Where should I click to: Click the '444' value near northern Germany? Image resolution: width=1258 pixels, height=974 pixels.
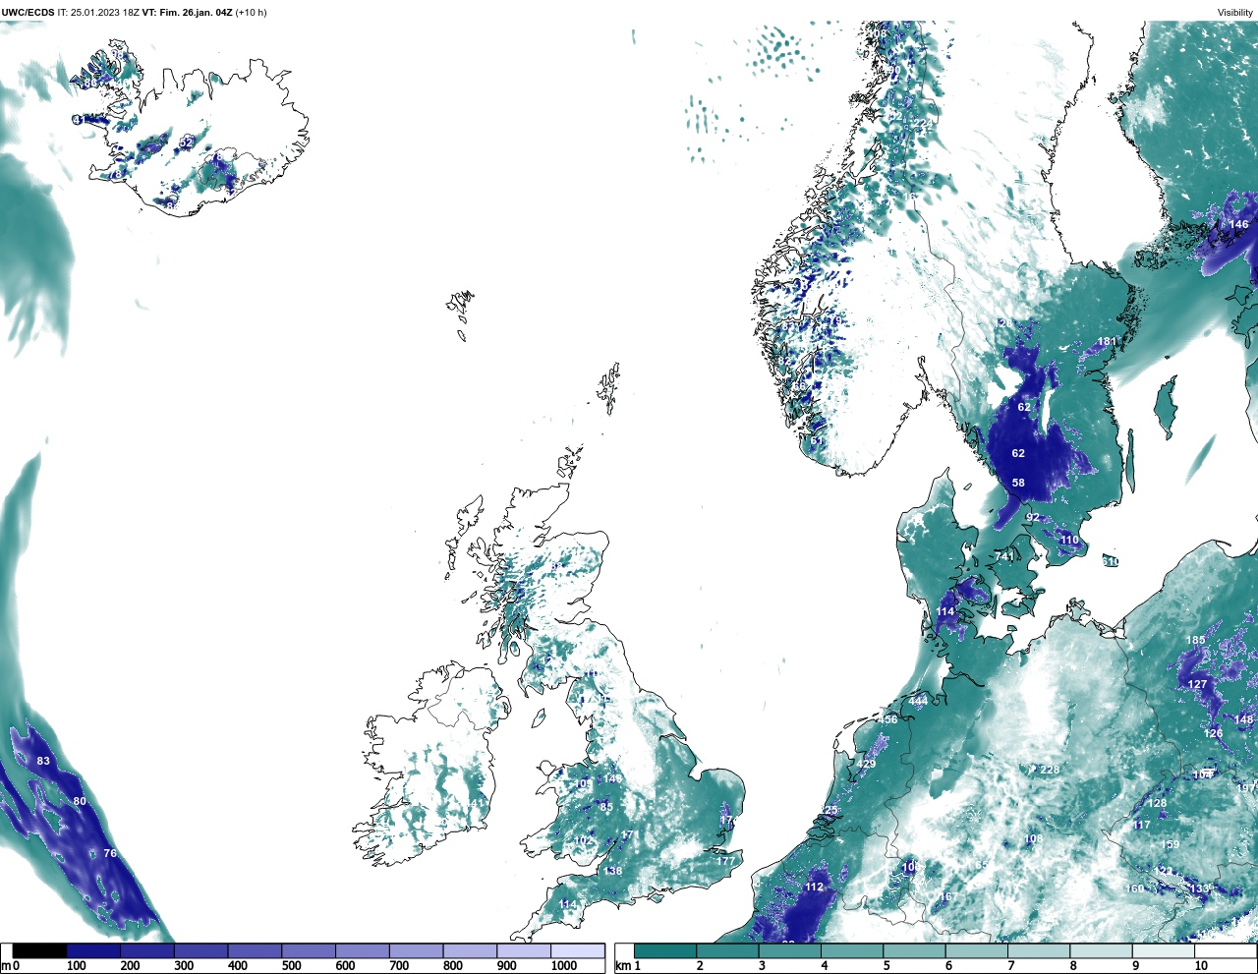coord(918,701)
